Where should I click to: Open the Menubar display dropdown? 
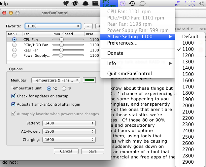click(56, 80)
